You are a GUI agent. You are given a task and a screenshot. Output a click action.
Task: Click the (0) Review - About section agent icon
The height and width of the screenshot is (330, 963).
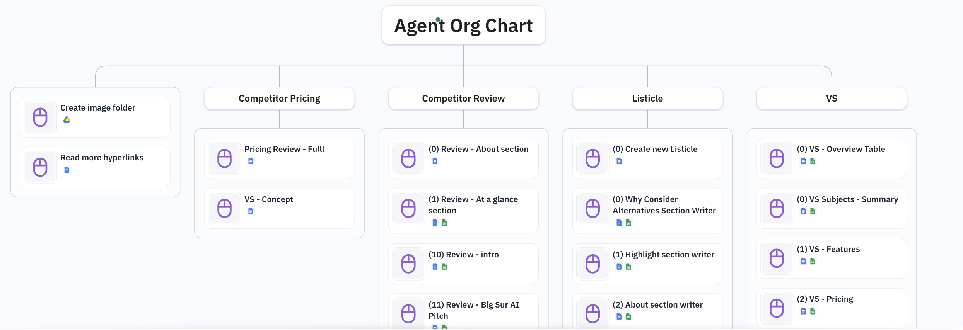pyautogui.click(x=408, y=158)
